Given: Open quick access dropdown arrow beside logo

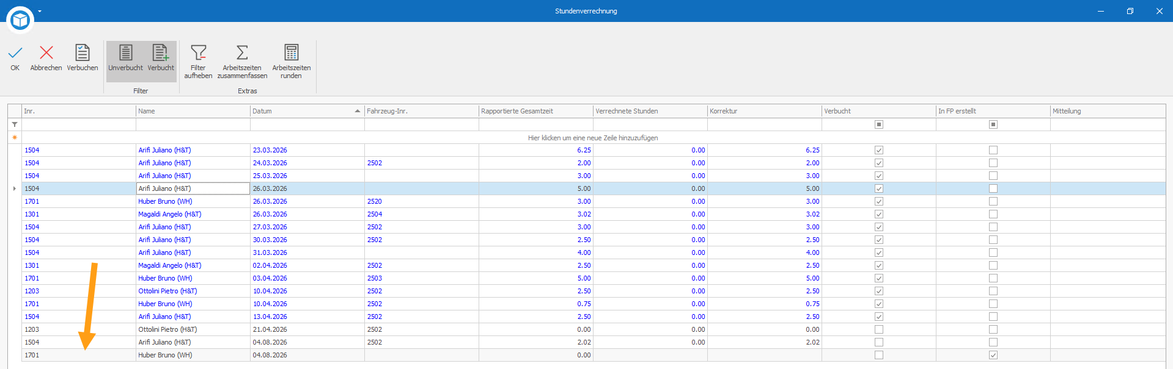Looking at the screenshot, I should [x=40, y=11].
